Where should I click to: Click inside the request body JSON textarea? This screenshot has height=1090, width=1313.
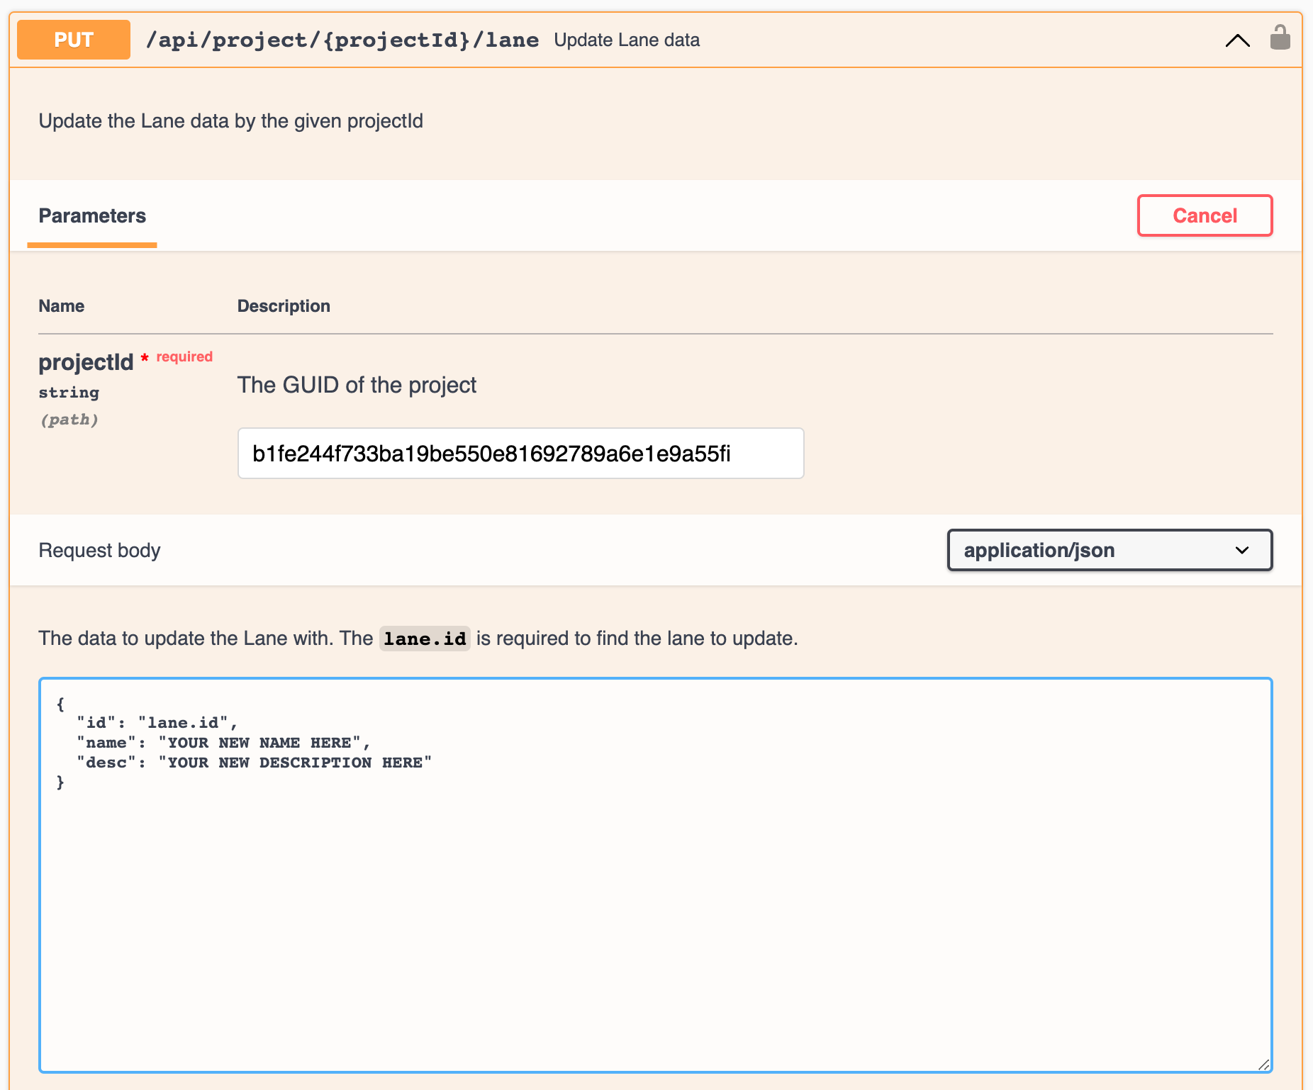656,875
